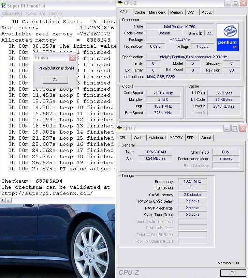Click the processor Name field Intel Pentium M 760

tap(180, 27)
